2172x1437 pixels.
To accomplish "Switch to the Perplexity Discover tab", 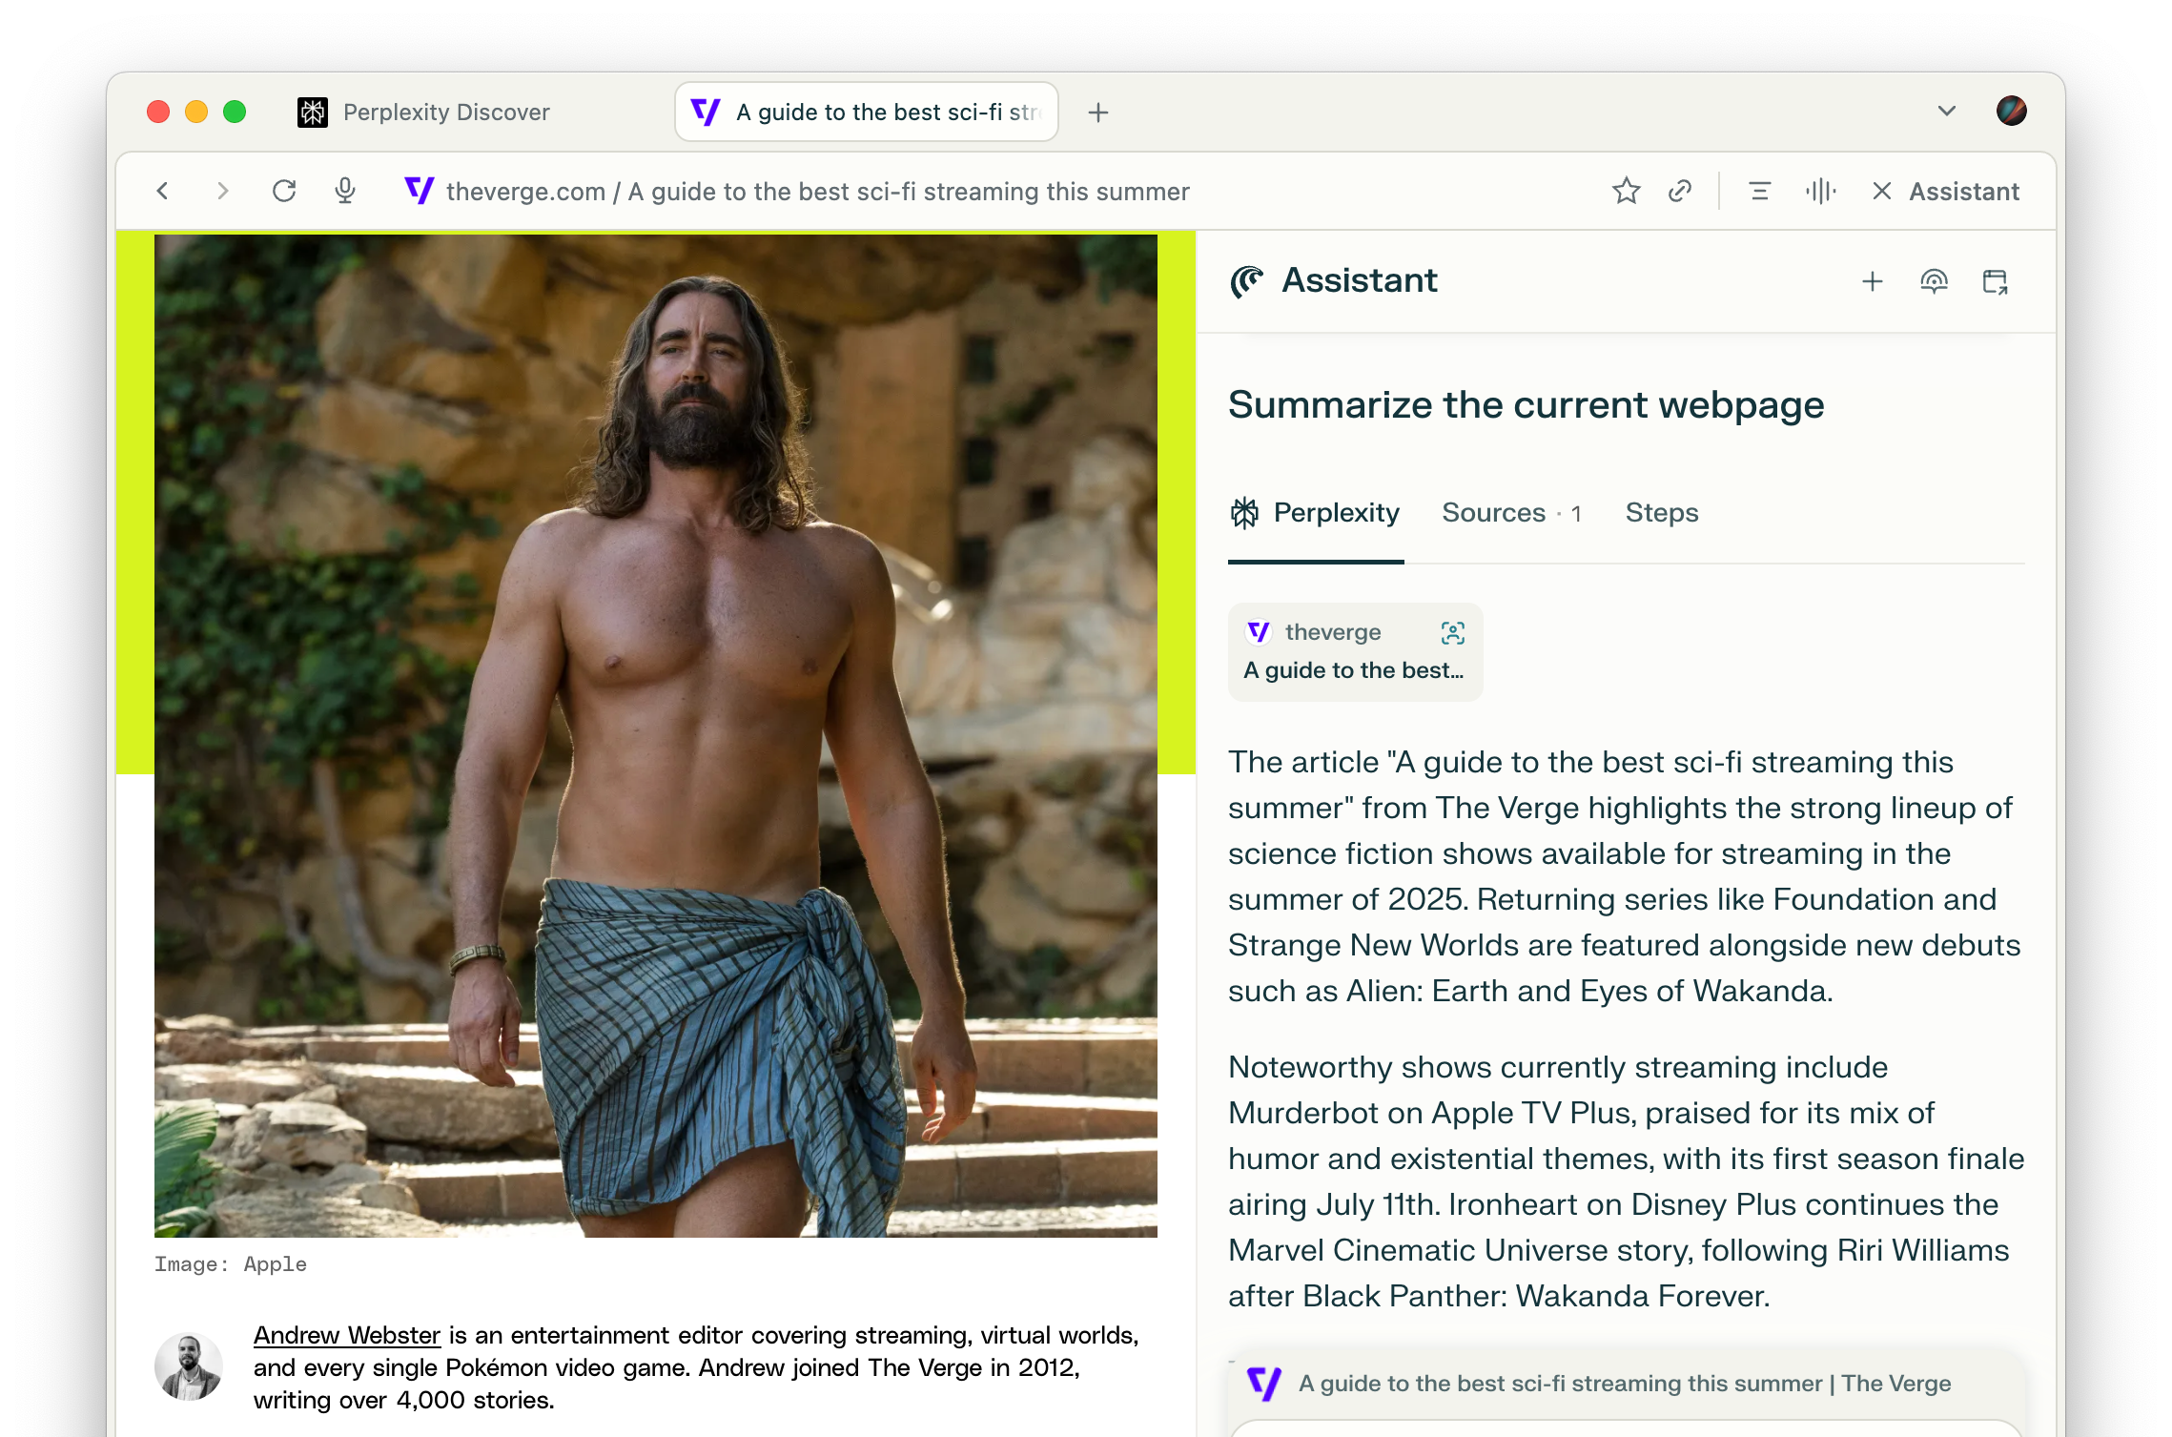I will (x=444, y=112).
